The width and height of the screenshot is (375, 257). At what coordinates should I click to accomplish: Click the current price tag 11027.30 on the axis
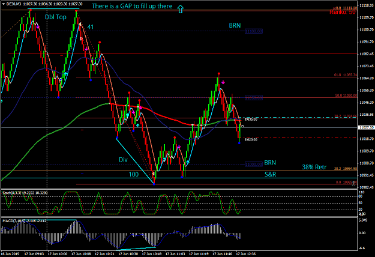[x=366, y=127]
